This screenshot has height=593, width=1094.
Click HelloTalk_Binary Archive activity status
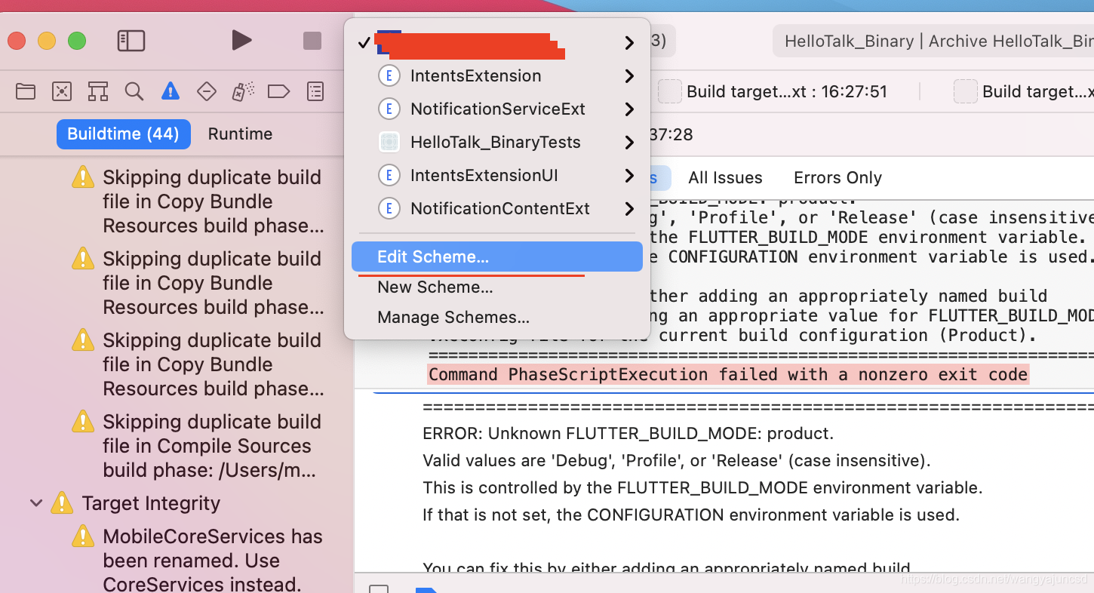[x=933, y=41]
